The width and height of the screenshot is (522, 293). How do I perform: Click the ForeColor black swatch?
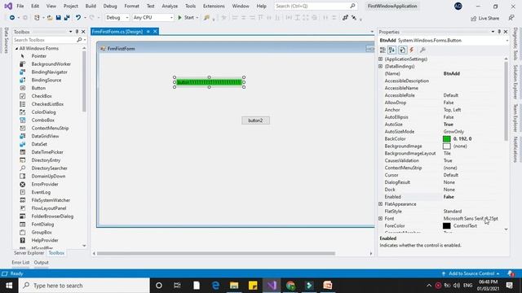(447, 226)
